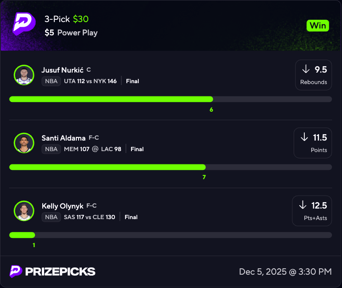Click the down arrow beside 12.5 Pts+Asts
The height and width of the screenshot is (288, 342).
click(x=302, y=205)
